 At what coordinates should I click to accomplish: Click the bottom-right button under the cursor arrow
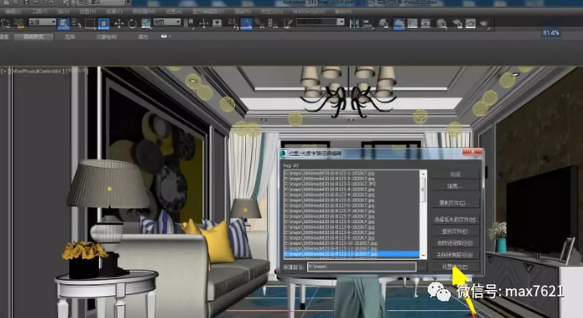click(x=455, y=266)
